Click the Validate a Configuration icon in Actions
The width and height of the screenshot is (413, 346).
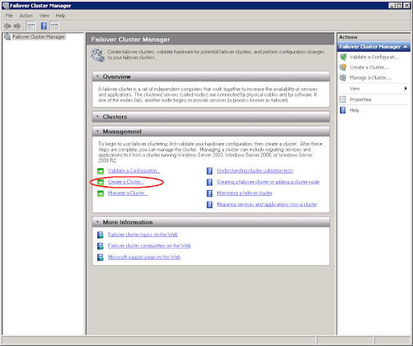[343, 57]
